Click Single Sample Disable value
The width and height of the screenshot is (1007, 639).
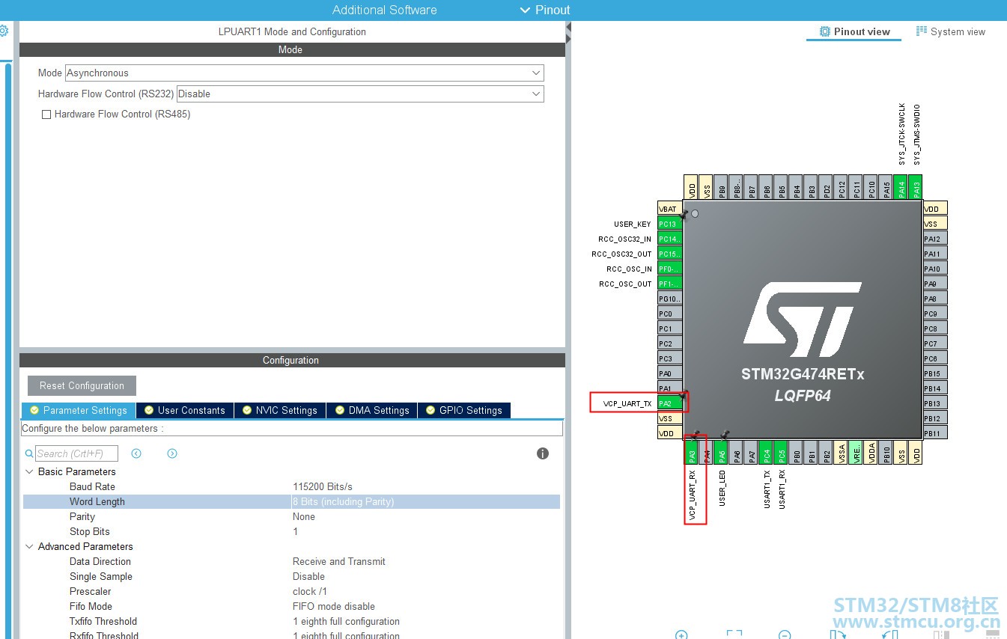(308, 577)
